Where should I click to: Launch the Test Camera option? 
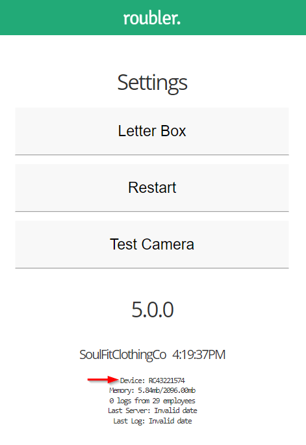click(152, 244)
